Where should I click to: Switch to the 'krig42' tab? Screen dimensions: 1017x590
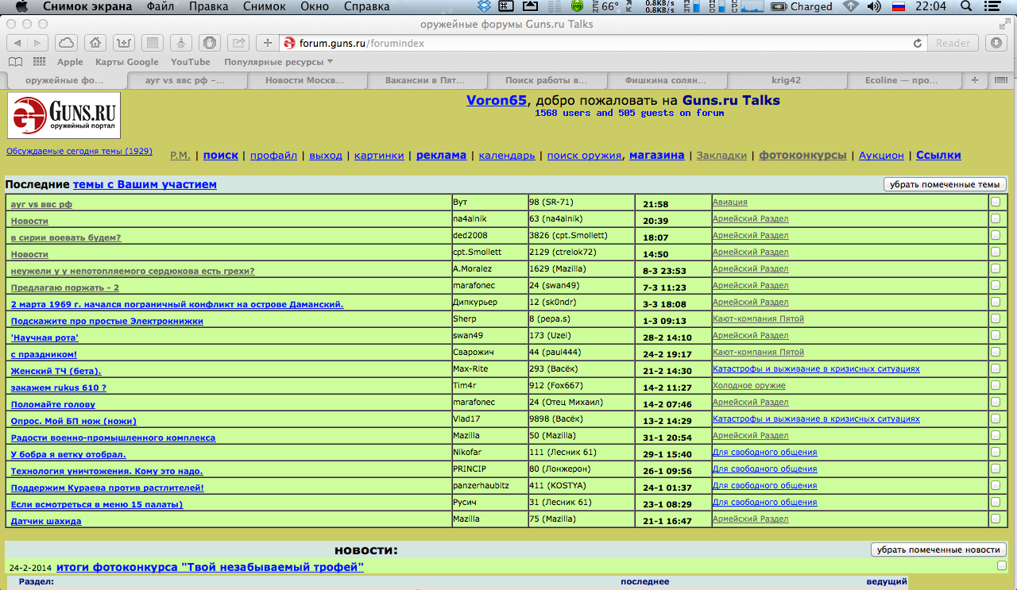787,80
